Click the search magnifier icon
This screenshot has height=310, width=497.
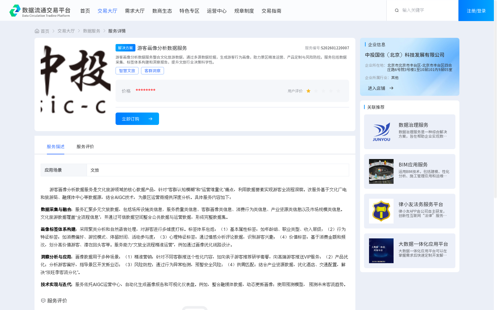pos(397,11)
